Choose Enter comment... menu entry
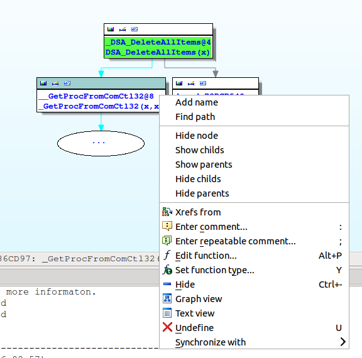This screenshot has width=362, height=358. point(254,227)
